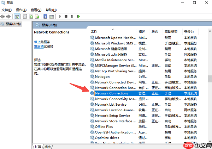Click the 服务(本地) pane header
This screenshot has width=212, height=149.
pyautogui.click(x=49, y=25)
